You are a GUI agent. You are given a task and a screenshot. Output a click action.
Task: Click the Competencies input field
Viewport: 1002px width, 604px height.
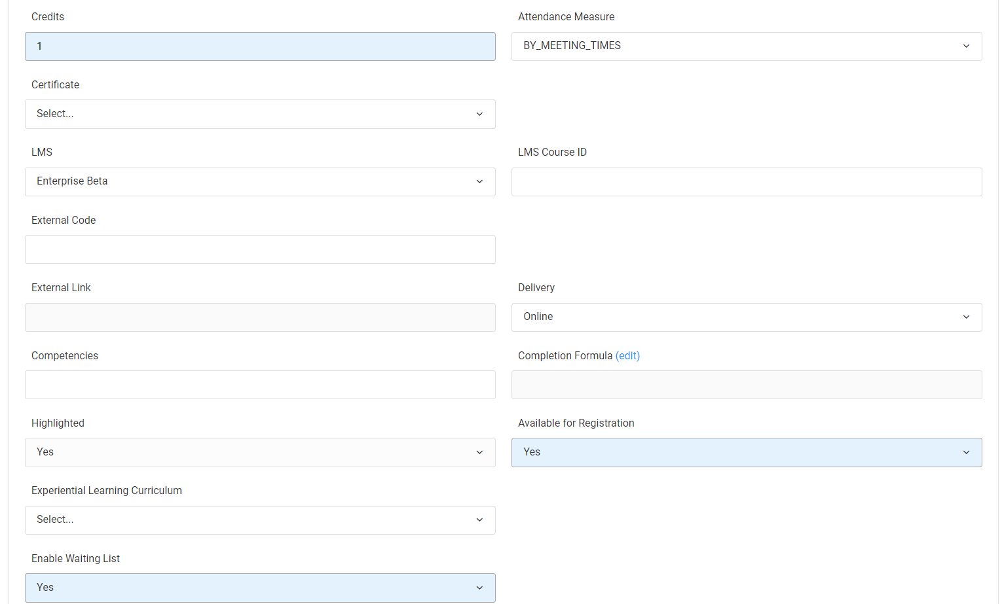(x=260, y=385)
